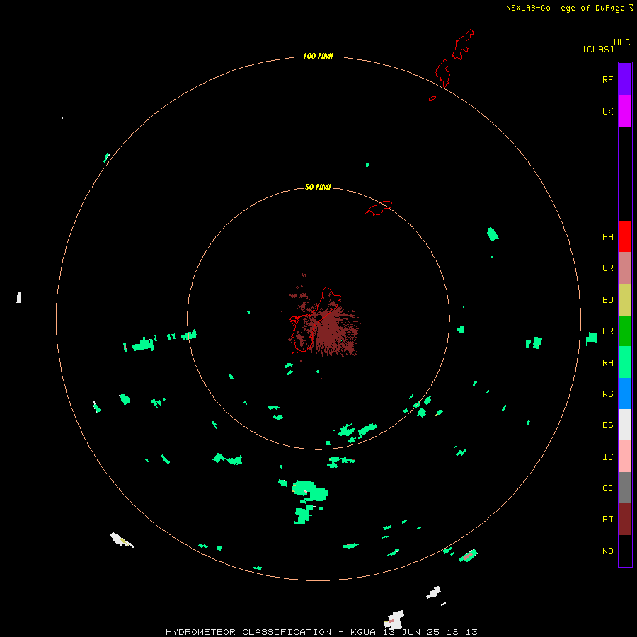Click the HHC product label
The width and height of the screenshot is (637, 637).
621,42
